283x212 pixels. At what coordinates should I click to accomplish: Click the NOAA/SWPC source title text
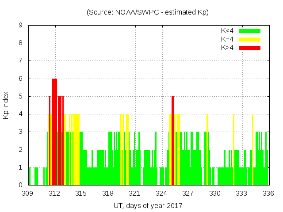tap(148, 12)
